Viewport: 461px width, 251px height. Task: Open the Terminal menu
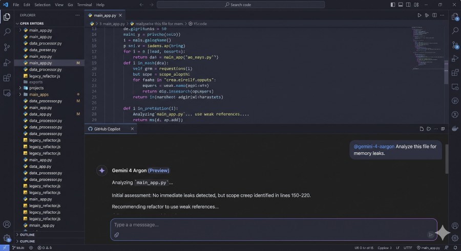coord(85,5)
